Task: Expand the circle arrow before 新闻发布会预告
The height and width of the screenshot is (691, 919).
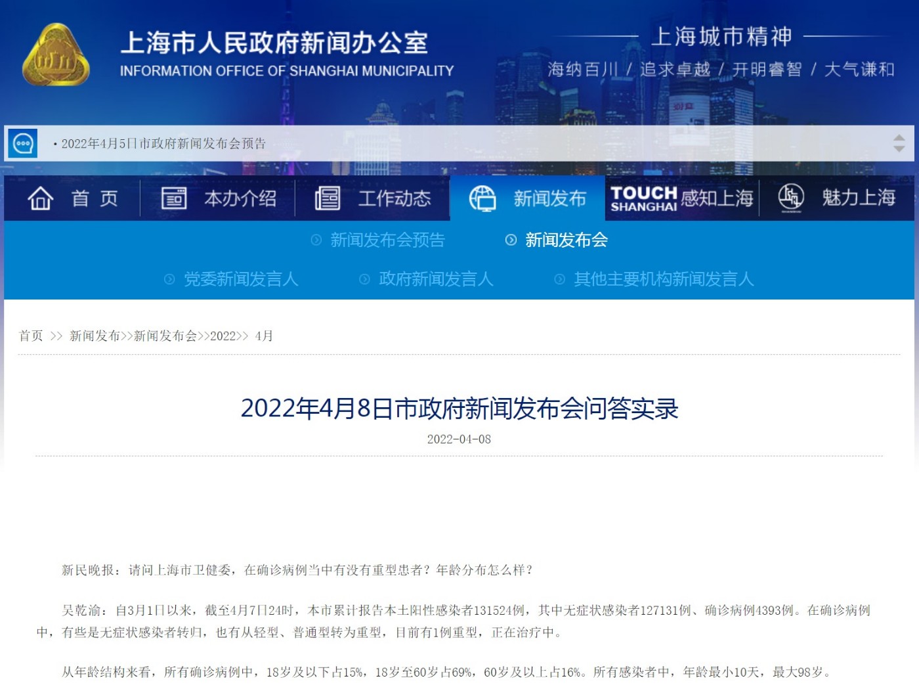Action: (316, 240)
